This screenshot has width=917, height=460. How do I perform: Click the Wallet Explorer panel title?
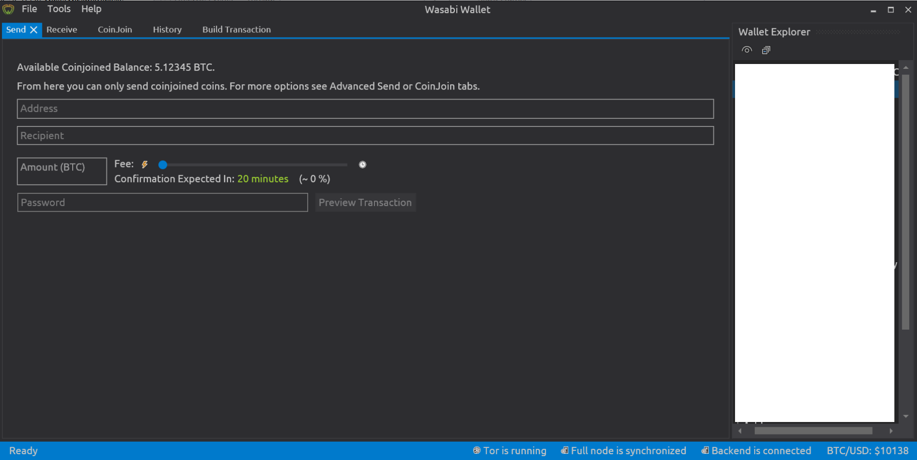774,32
